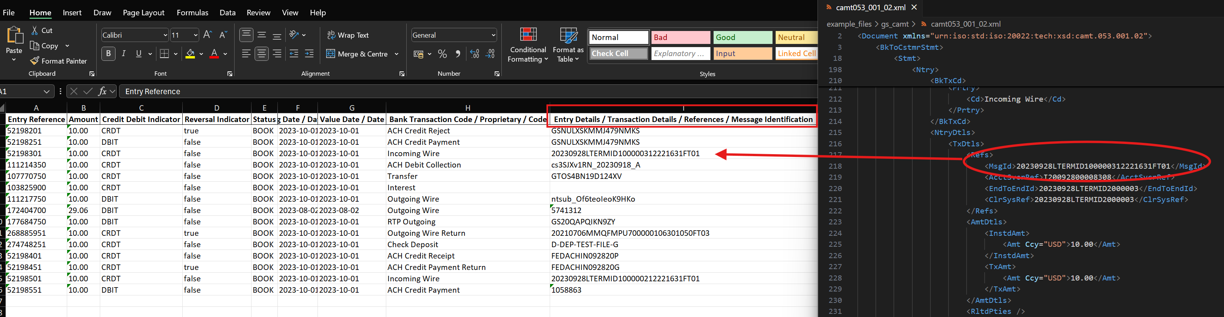Viewport: 1224px width, 317px height.
Task: Increase font size with the larger A icon
Action: (x=207, y=35)
